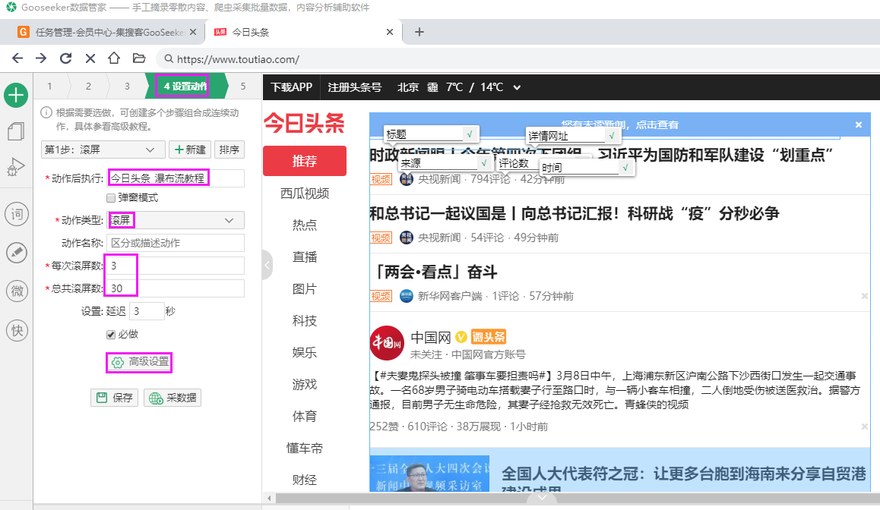This screenshot has height=510, width=880.
Task: Click the checkmark on the 时间 tag
Action: pos(625,167)
